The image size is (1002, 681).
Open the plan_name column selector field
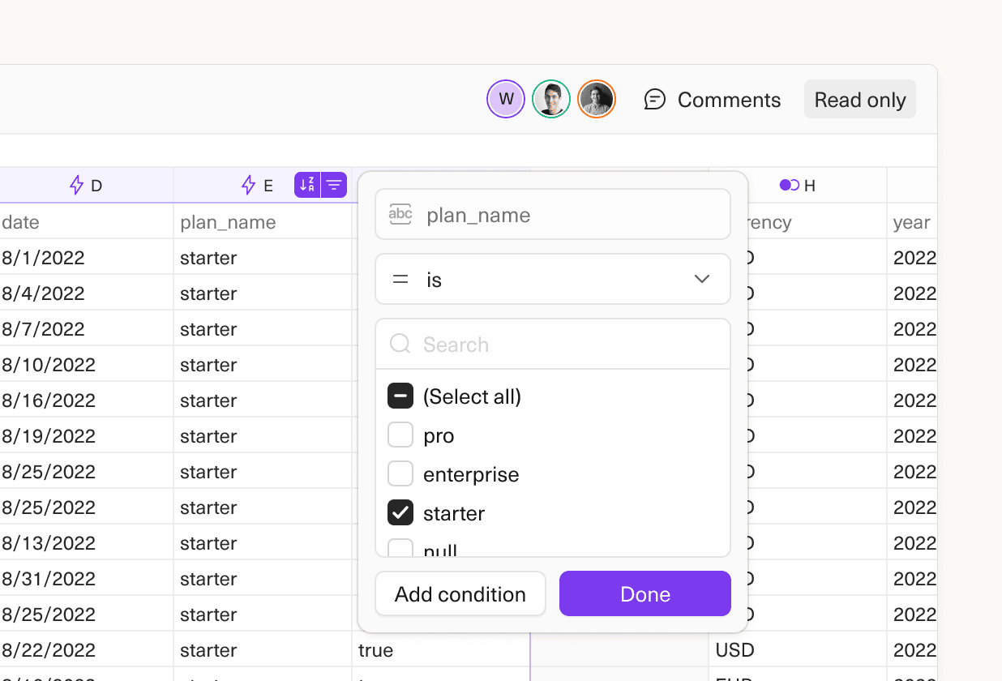pos(552,215)
